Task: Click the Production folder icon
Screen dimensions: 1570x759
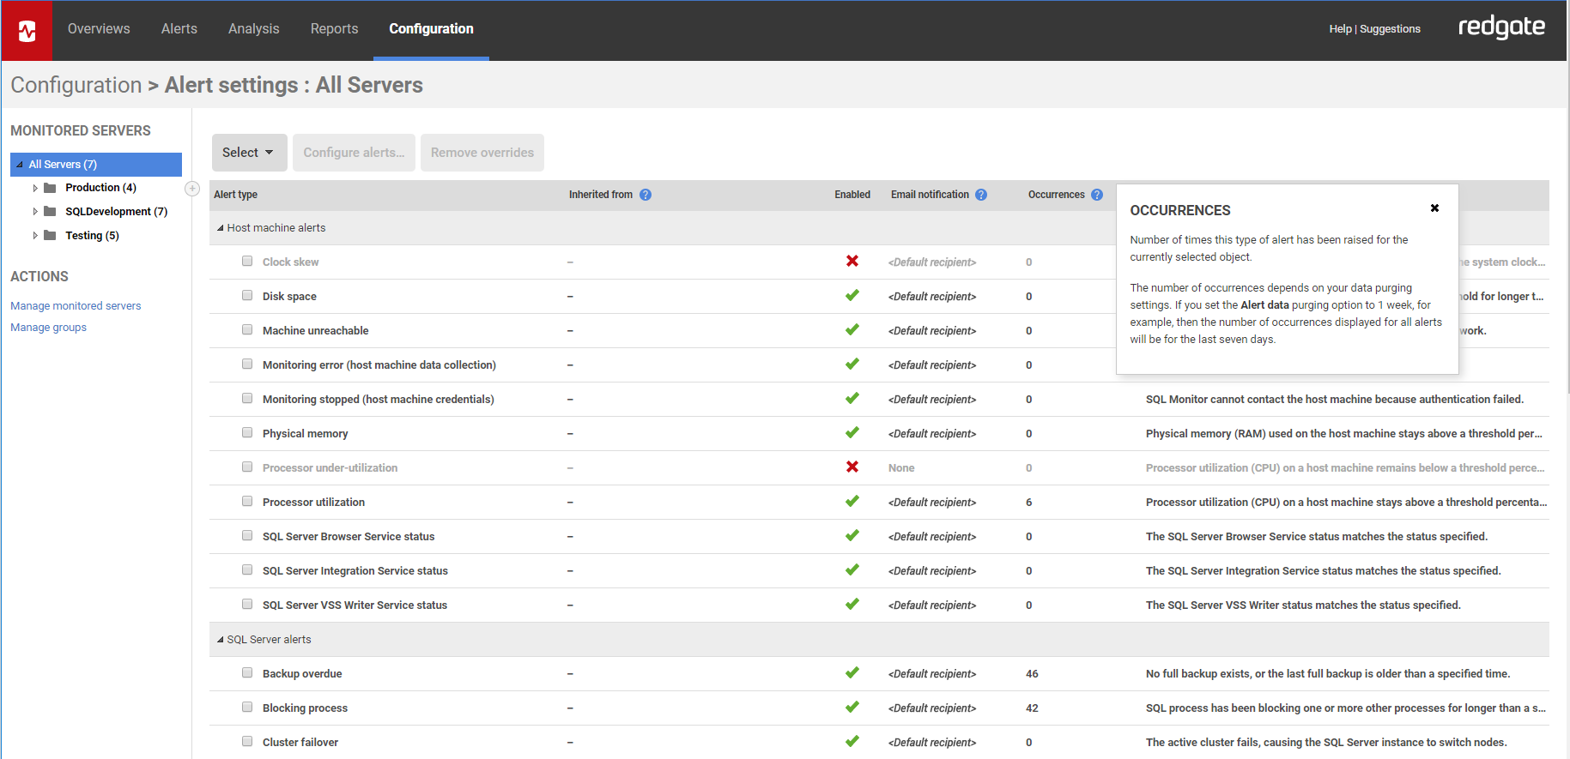Action: (51, 188)
